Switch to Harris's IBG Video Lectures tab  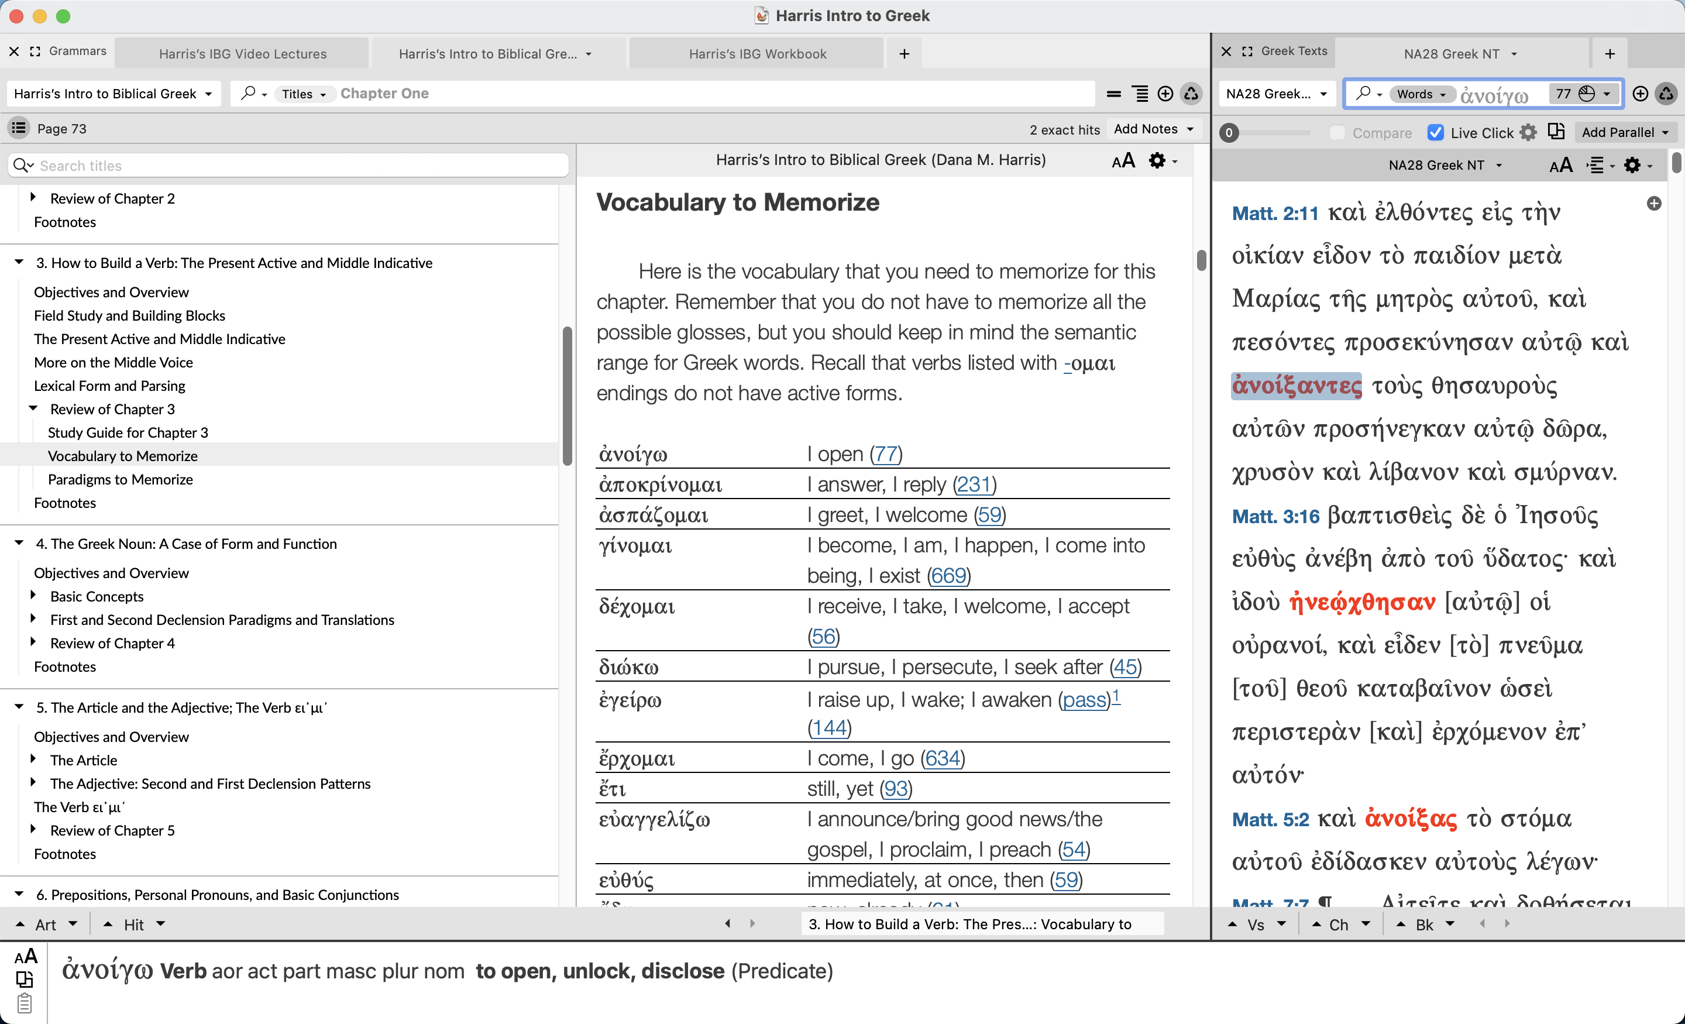tap(242, 53)
